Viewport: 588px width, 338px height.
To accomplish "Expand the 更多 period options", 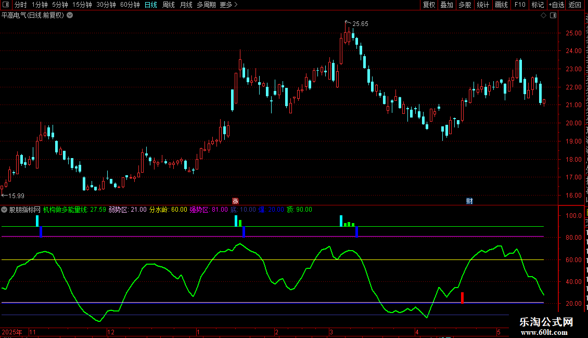I will pyautogui.click(x=228, y=5).
